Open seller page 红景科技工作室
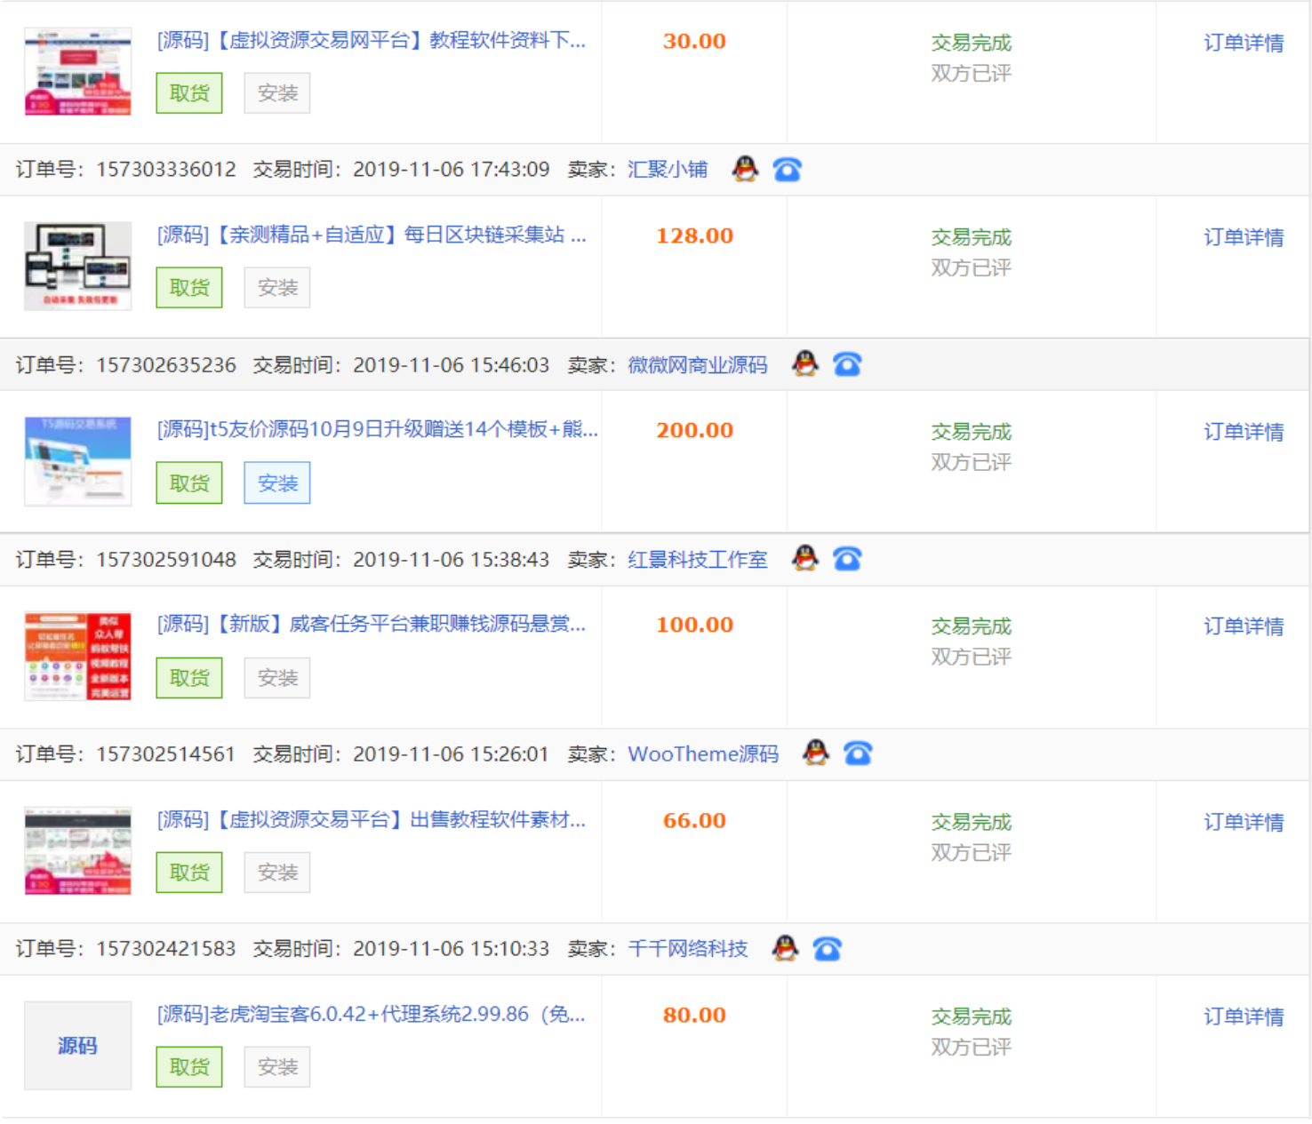This screenshot has width=1312, height=1124. point(699,558)
